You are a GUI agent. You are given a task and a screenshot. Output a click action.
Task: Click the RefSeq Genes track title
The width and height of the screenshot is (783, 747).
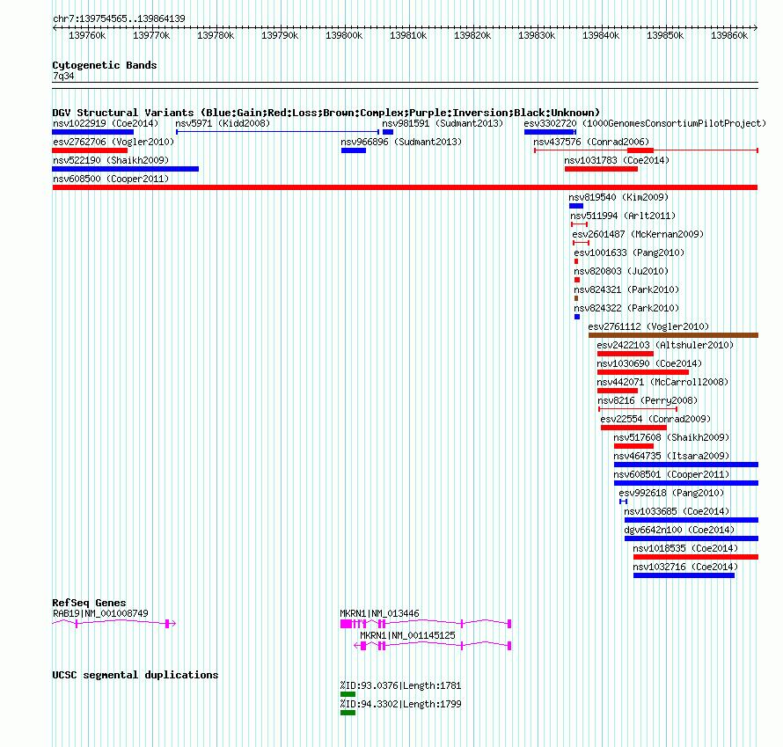coord(89,603)
